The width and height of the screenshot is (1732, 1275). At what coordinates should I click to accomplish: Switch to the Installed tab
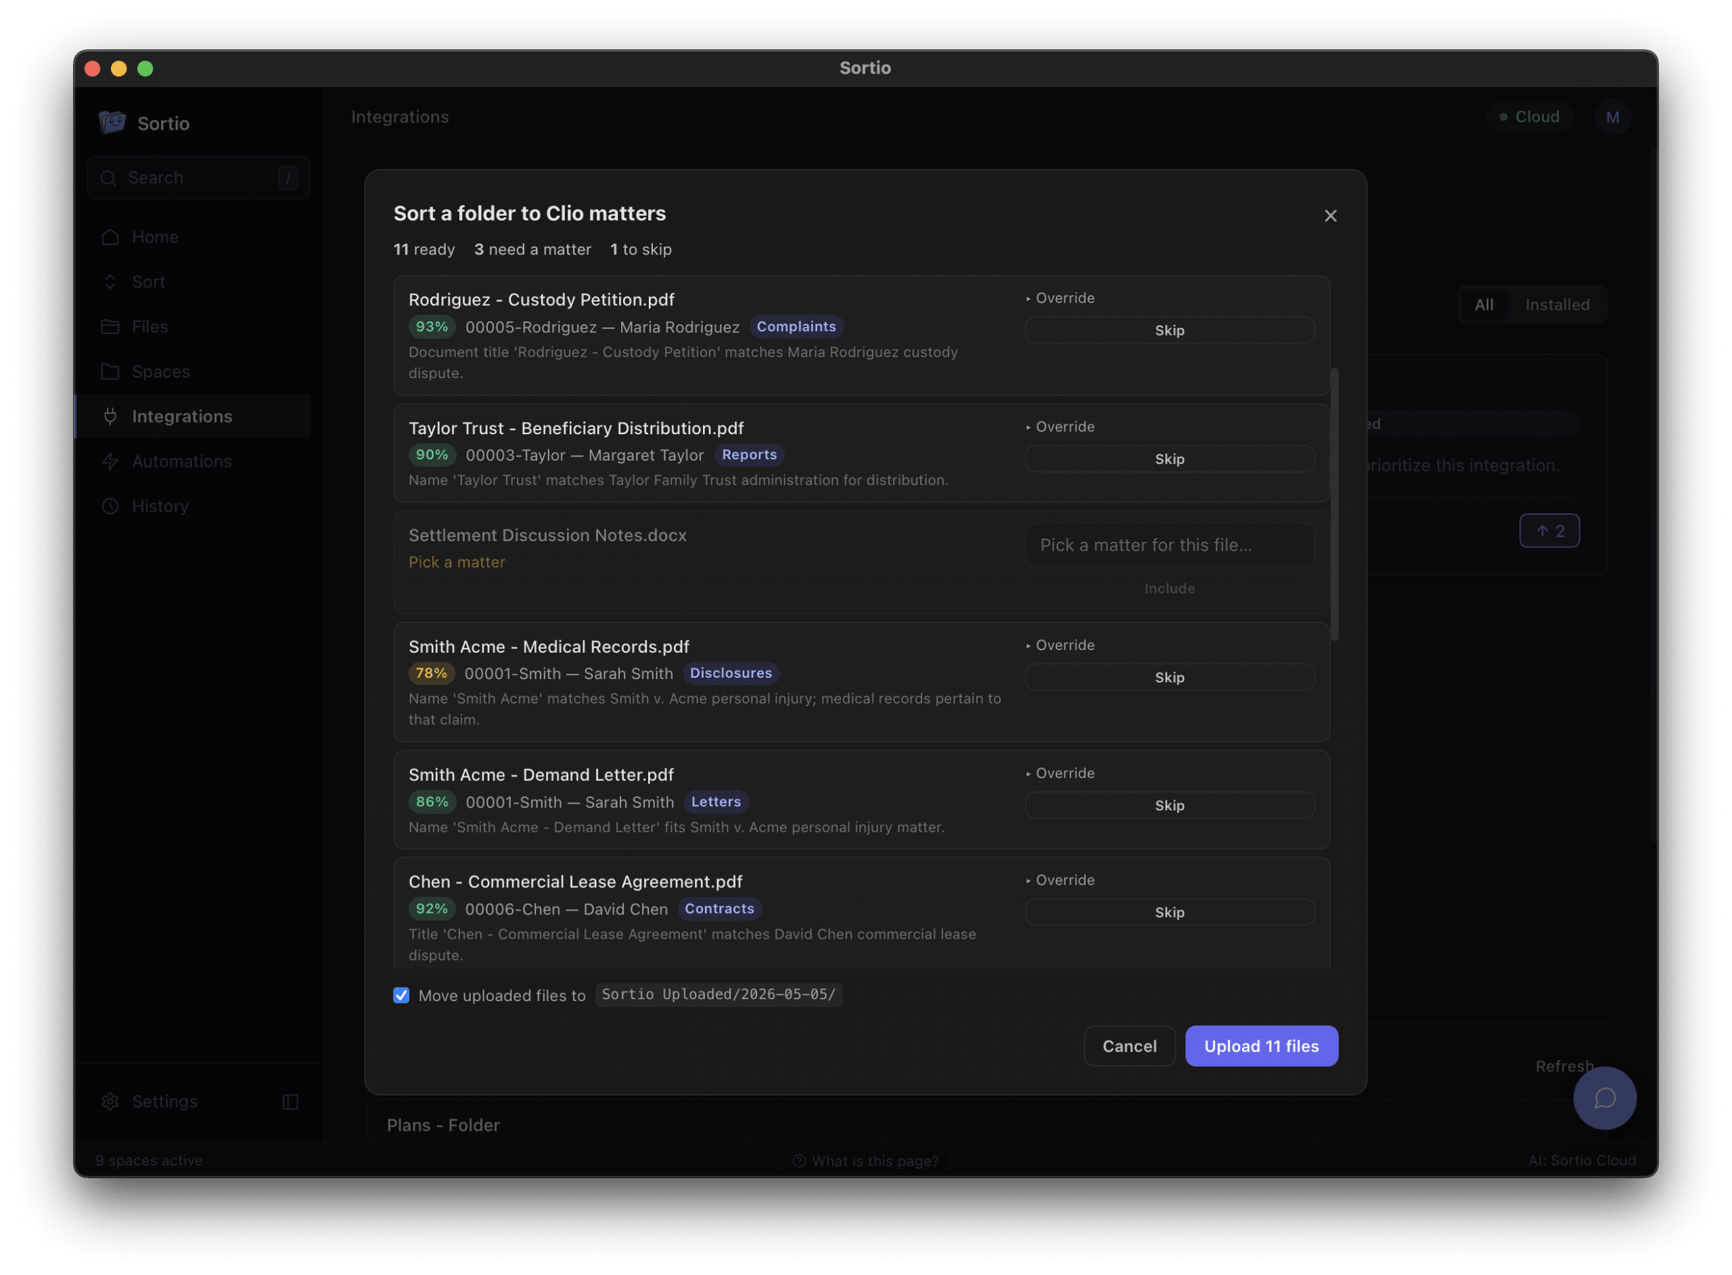[1556, 305]
